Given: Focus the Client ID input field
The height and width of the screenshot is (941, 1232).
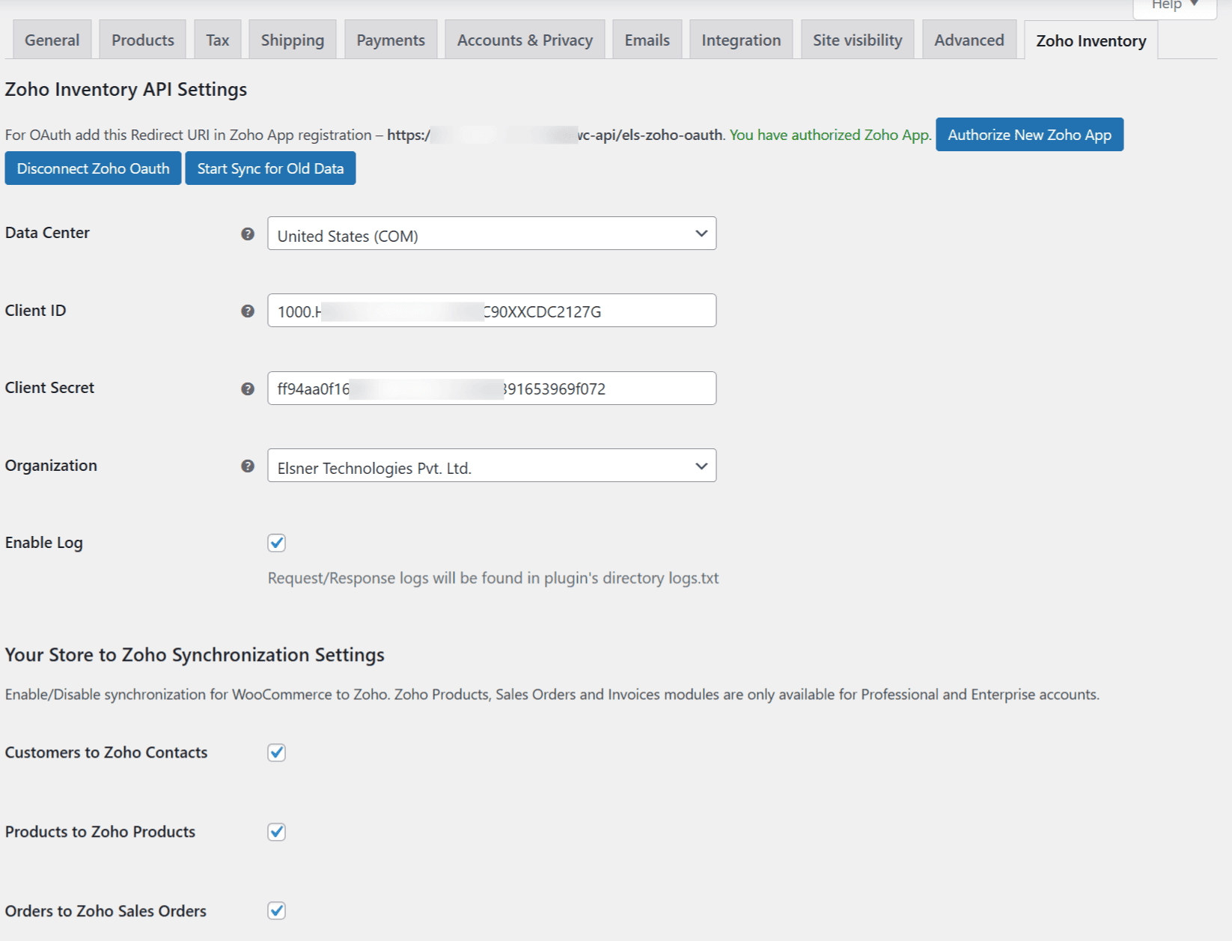Looking at the screenshot, I should click(491, 311).
